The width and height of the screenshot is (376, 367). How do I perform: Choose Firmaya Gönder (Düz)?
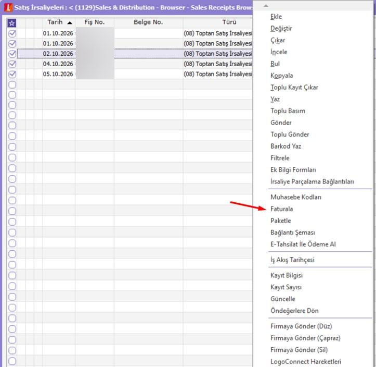click(x=301, y=326)
